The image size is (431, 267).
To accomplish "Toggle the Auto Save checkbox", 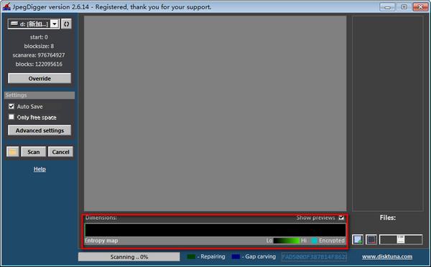I will 11,106.
